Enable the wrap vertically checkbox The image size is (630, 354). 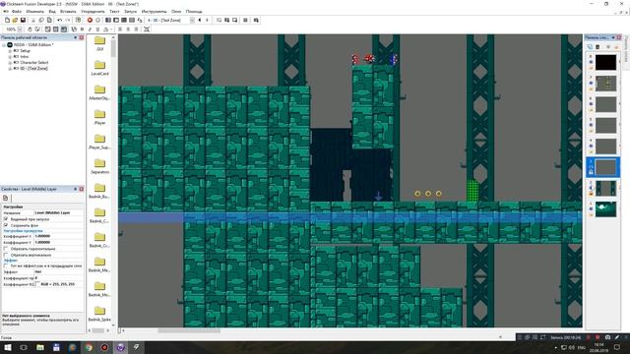tap(6, 255)
